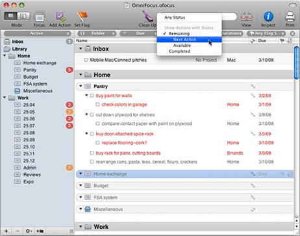Click the vertical scrollbar thumb
300x236 pixels.
click(297, 62)
